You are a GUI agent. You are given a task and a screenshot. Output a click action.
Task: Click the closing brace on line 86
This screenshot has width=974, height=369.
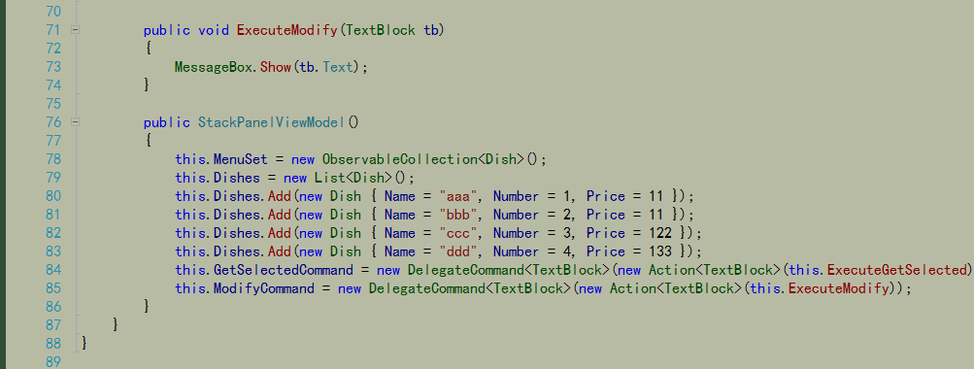click(x=148, y=306)
